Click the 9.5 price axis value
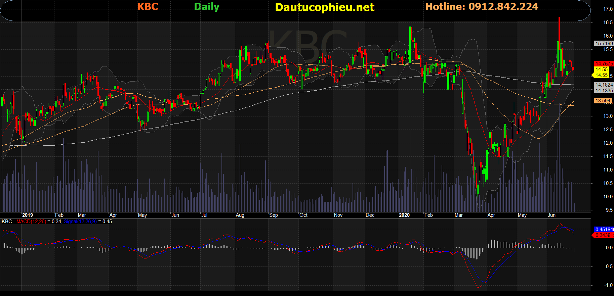The image size is (614, 296). pyautogui.click(x=609, y=210)
